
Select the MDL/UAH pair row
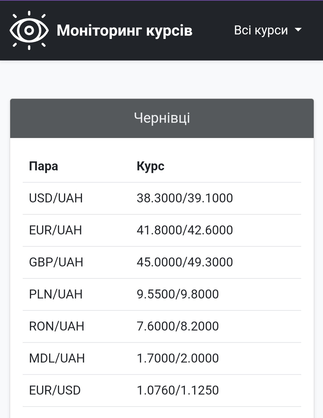pyautogui.click(x=57, y=358)
